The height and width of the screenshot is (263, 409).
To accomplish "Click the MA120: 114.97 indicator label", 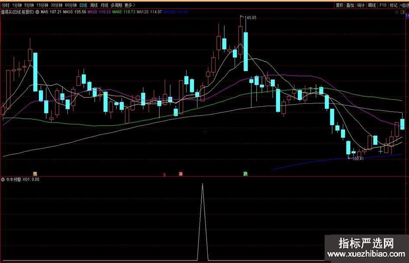I will point(149,12).
